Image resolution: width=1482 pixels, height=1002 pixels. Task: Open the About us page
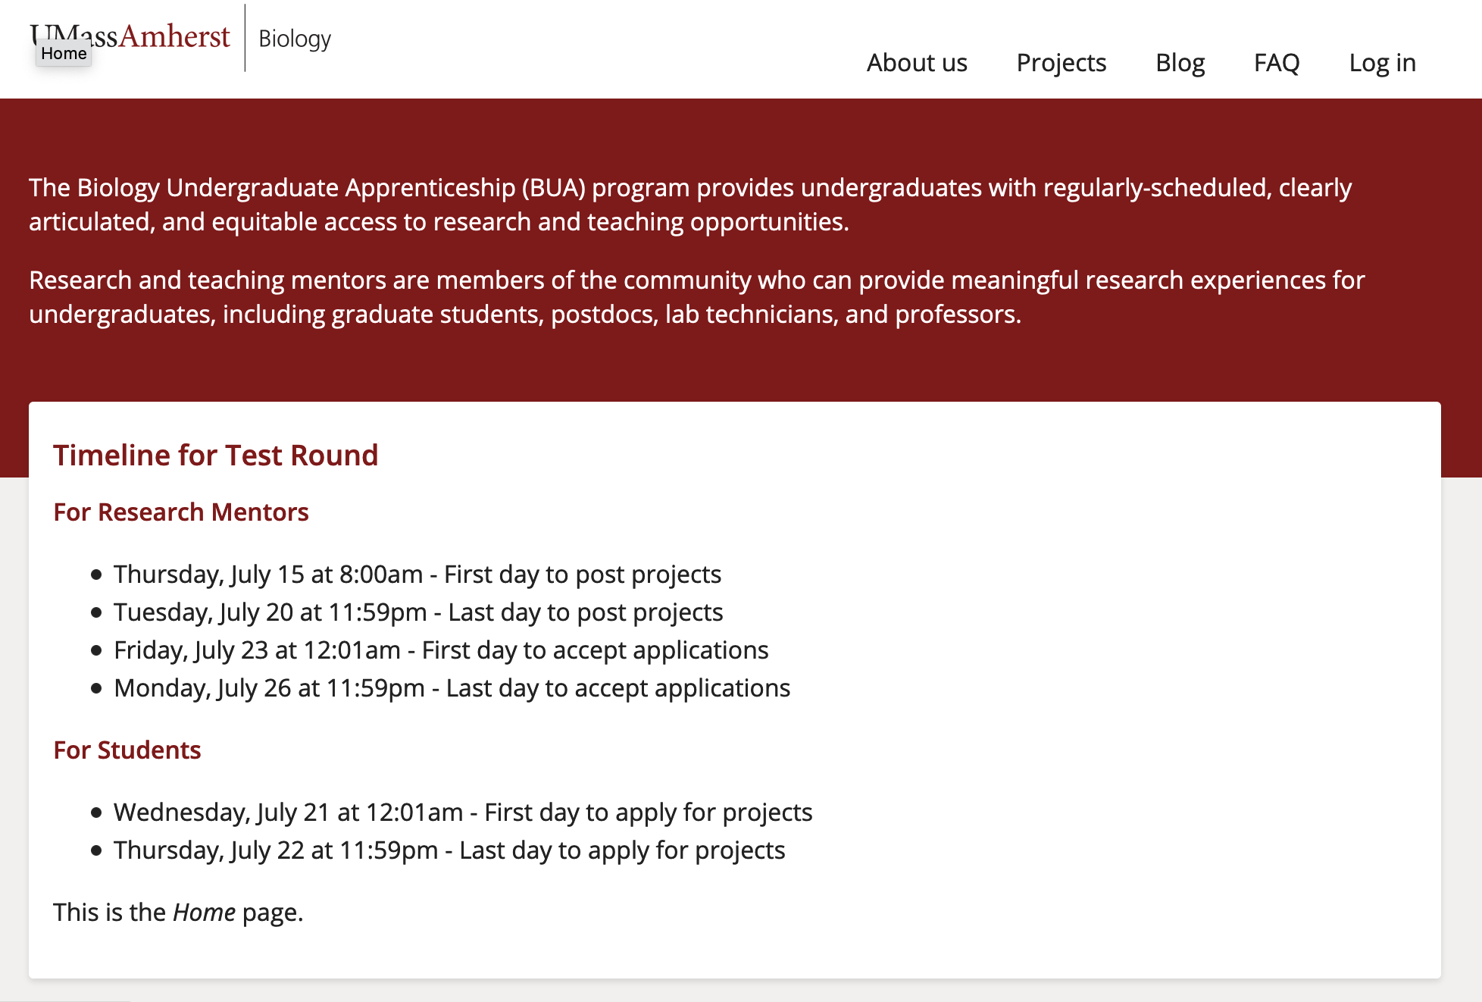click(x=916, y=63)
